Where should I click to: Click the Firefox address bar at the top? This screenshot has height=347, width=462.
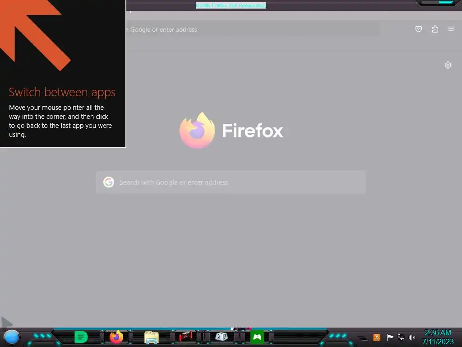pyautogui.click(x=253, y=29)
